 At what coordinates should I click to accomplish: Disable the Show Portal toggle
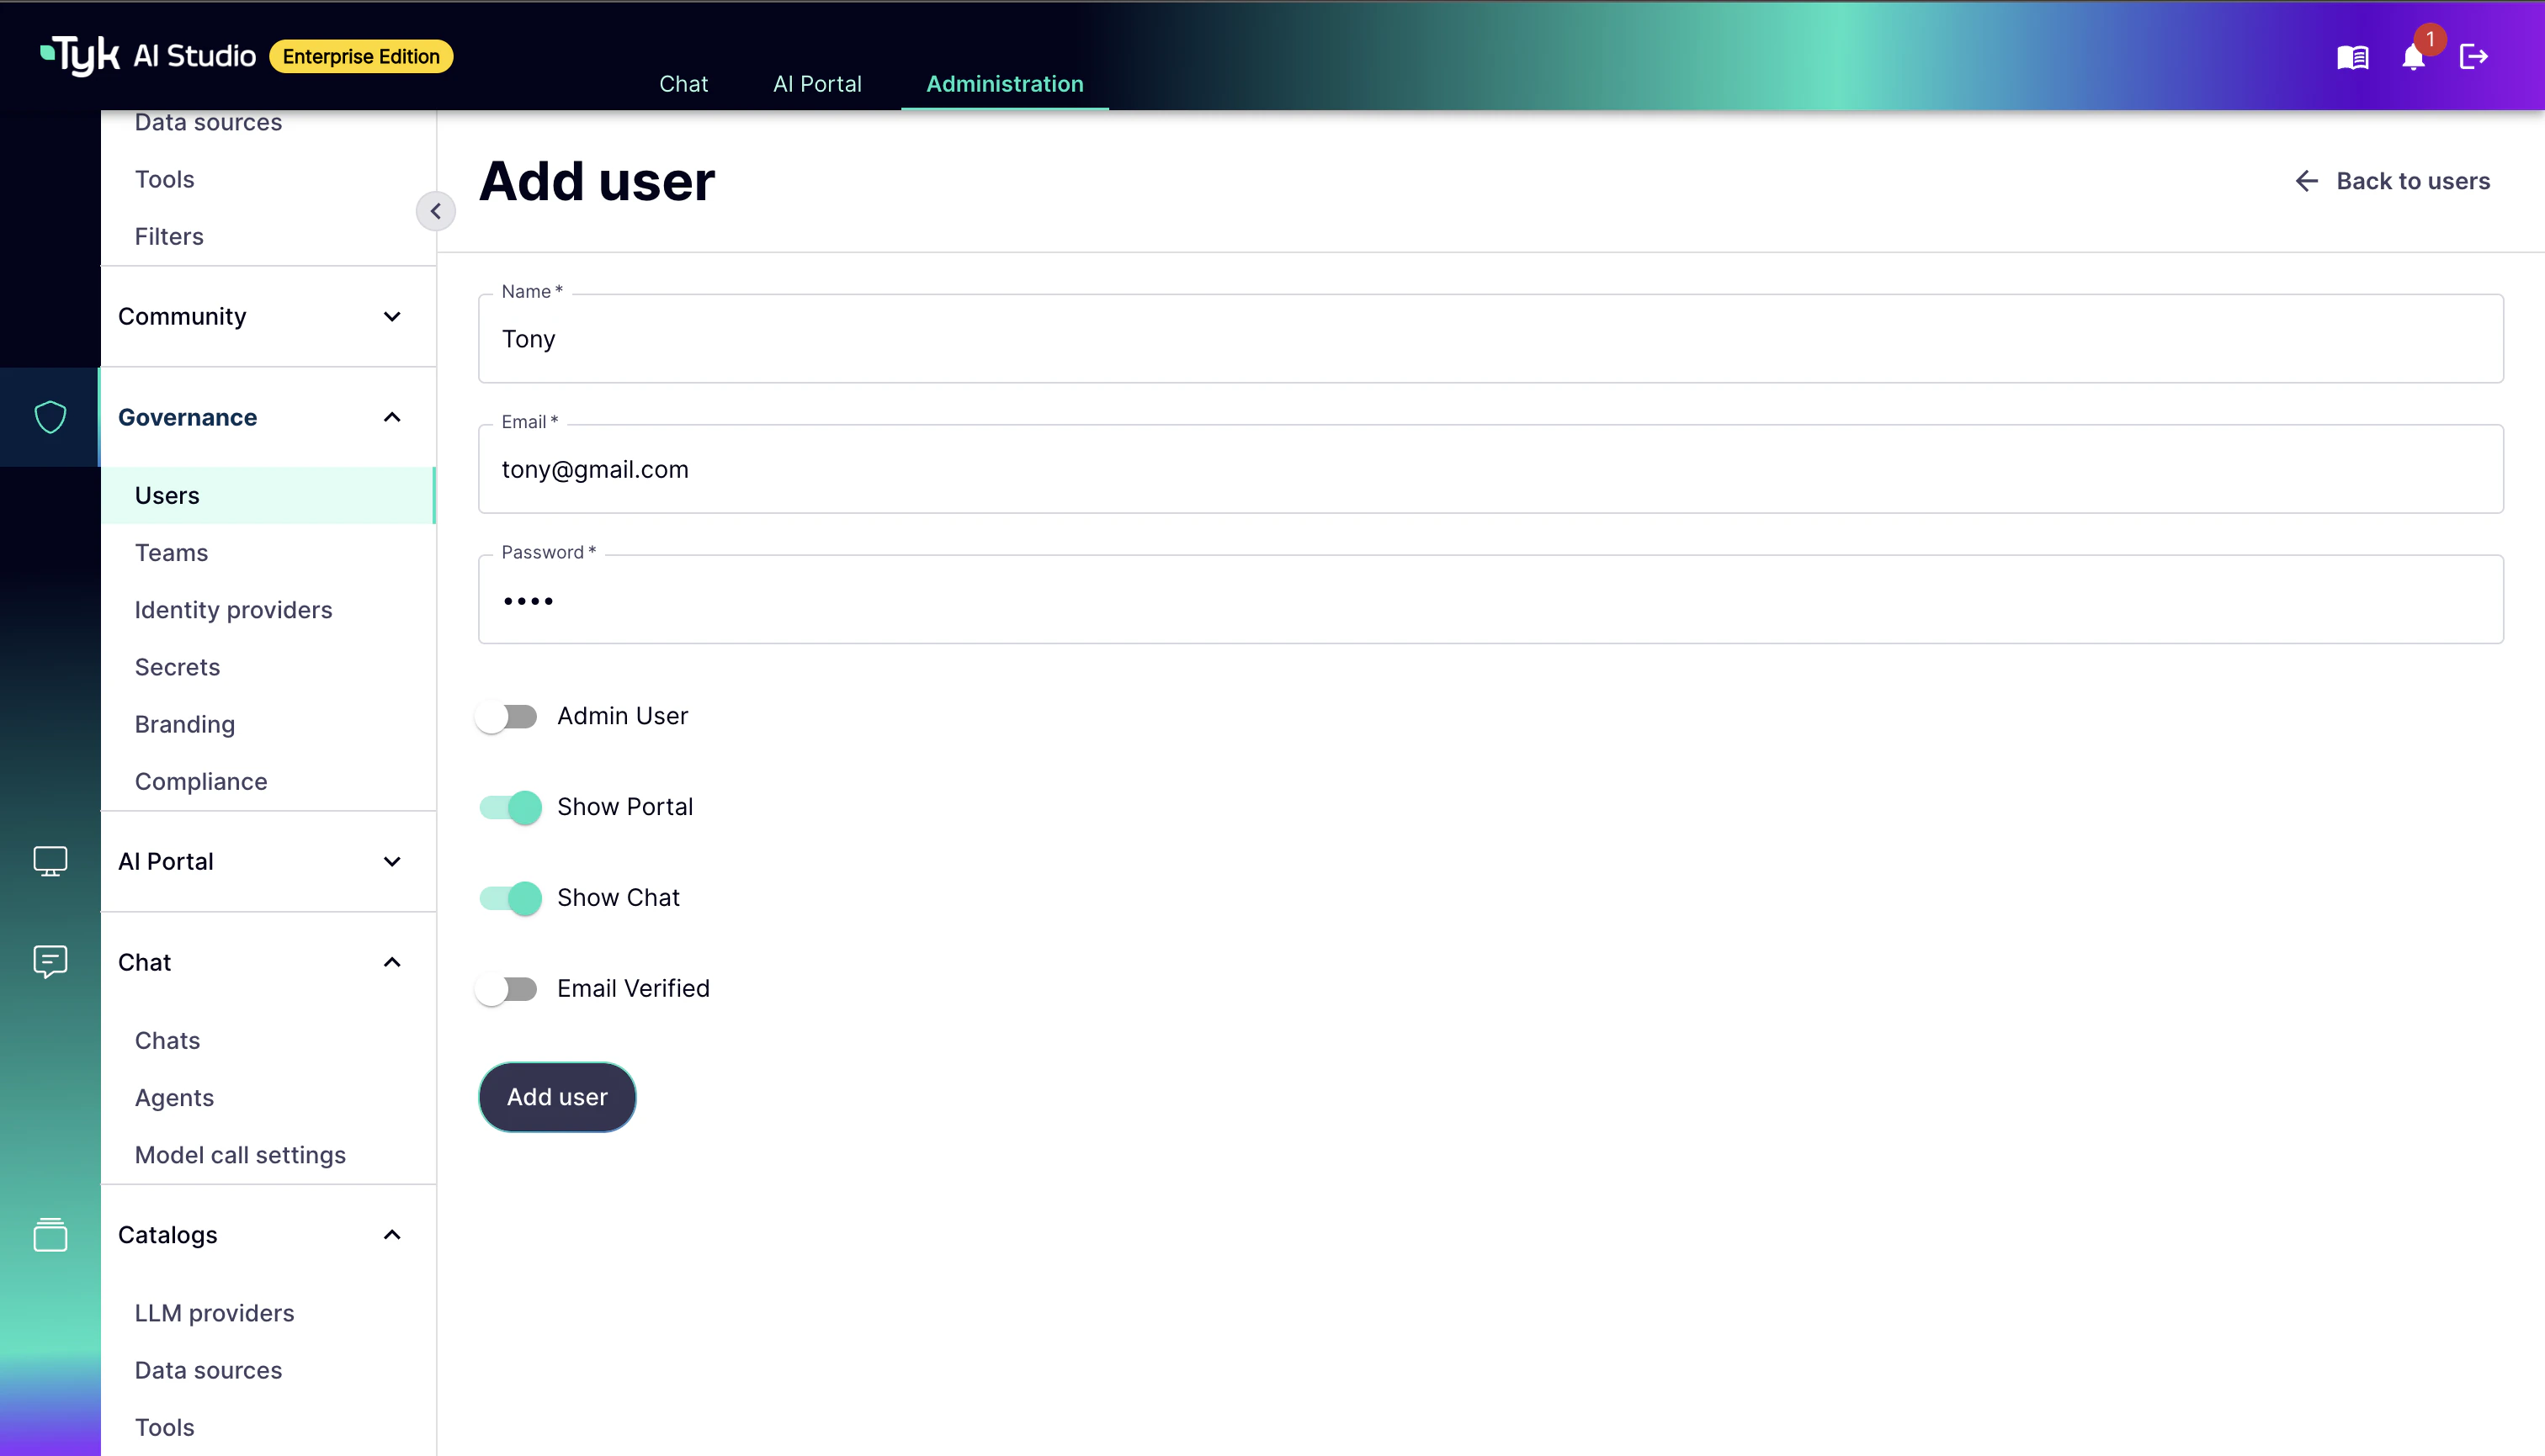coord(510,806)
